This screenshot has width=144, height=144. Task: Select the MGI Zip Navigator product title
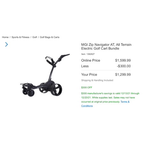point(106,46)
